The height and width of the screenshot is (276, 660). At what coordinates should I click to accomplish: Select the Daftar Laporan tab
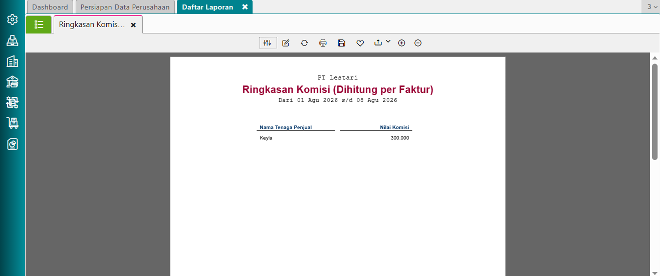pos(207,7)
